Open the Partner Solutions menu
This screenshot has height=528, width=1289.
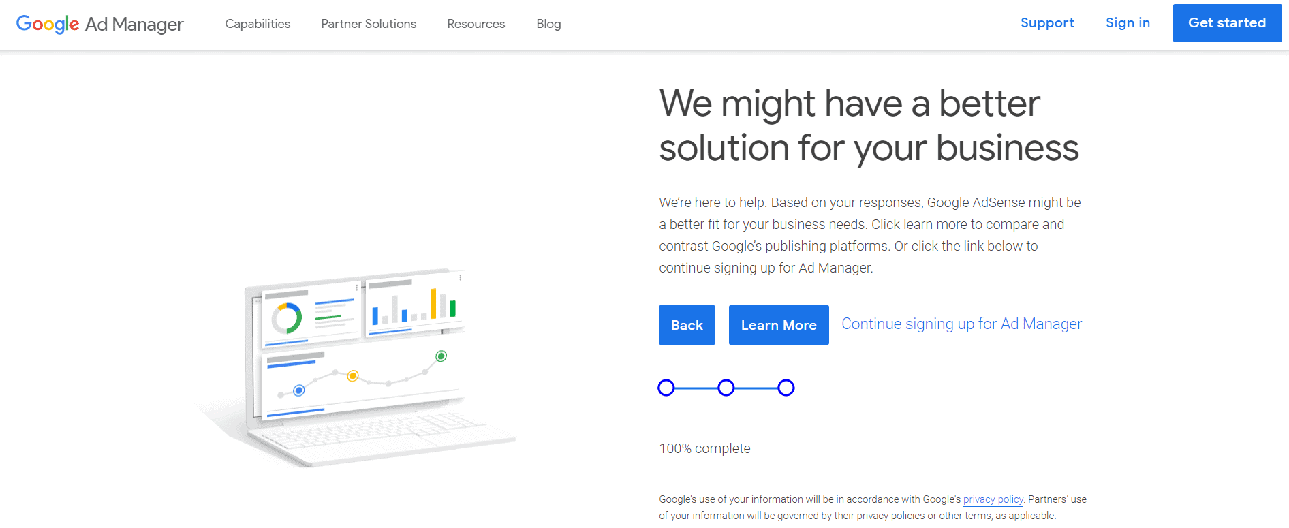click(x=369, y=24)
